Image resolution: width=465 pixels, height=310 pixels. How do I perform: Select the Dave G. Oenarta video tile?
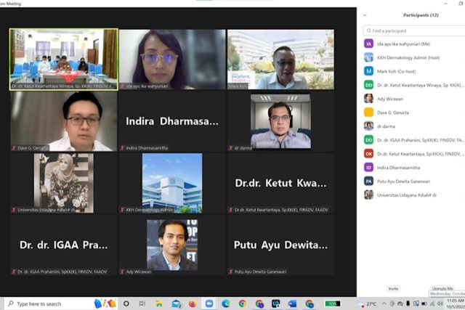64,121
